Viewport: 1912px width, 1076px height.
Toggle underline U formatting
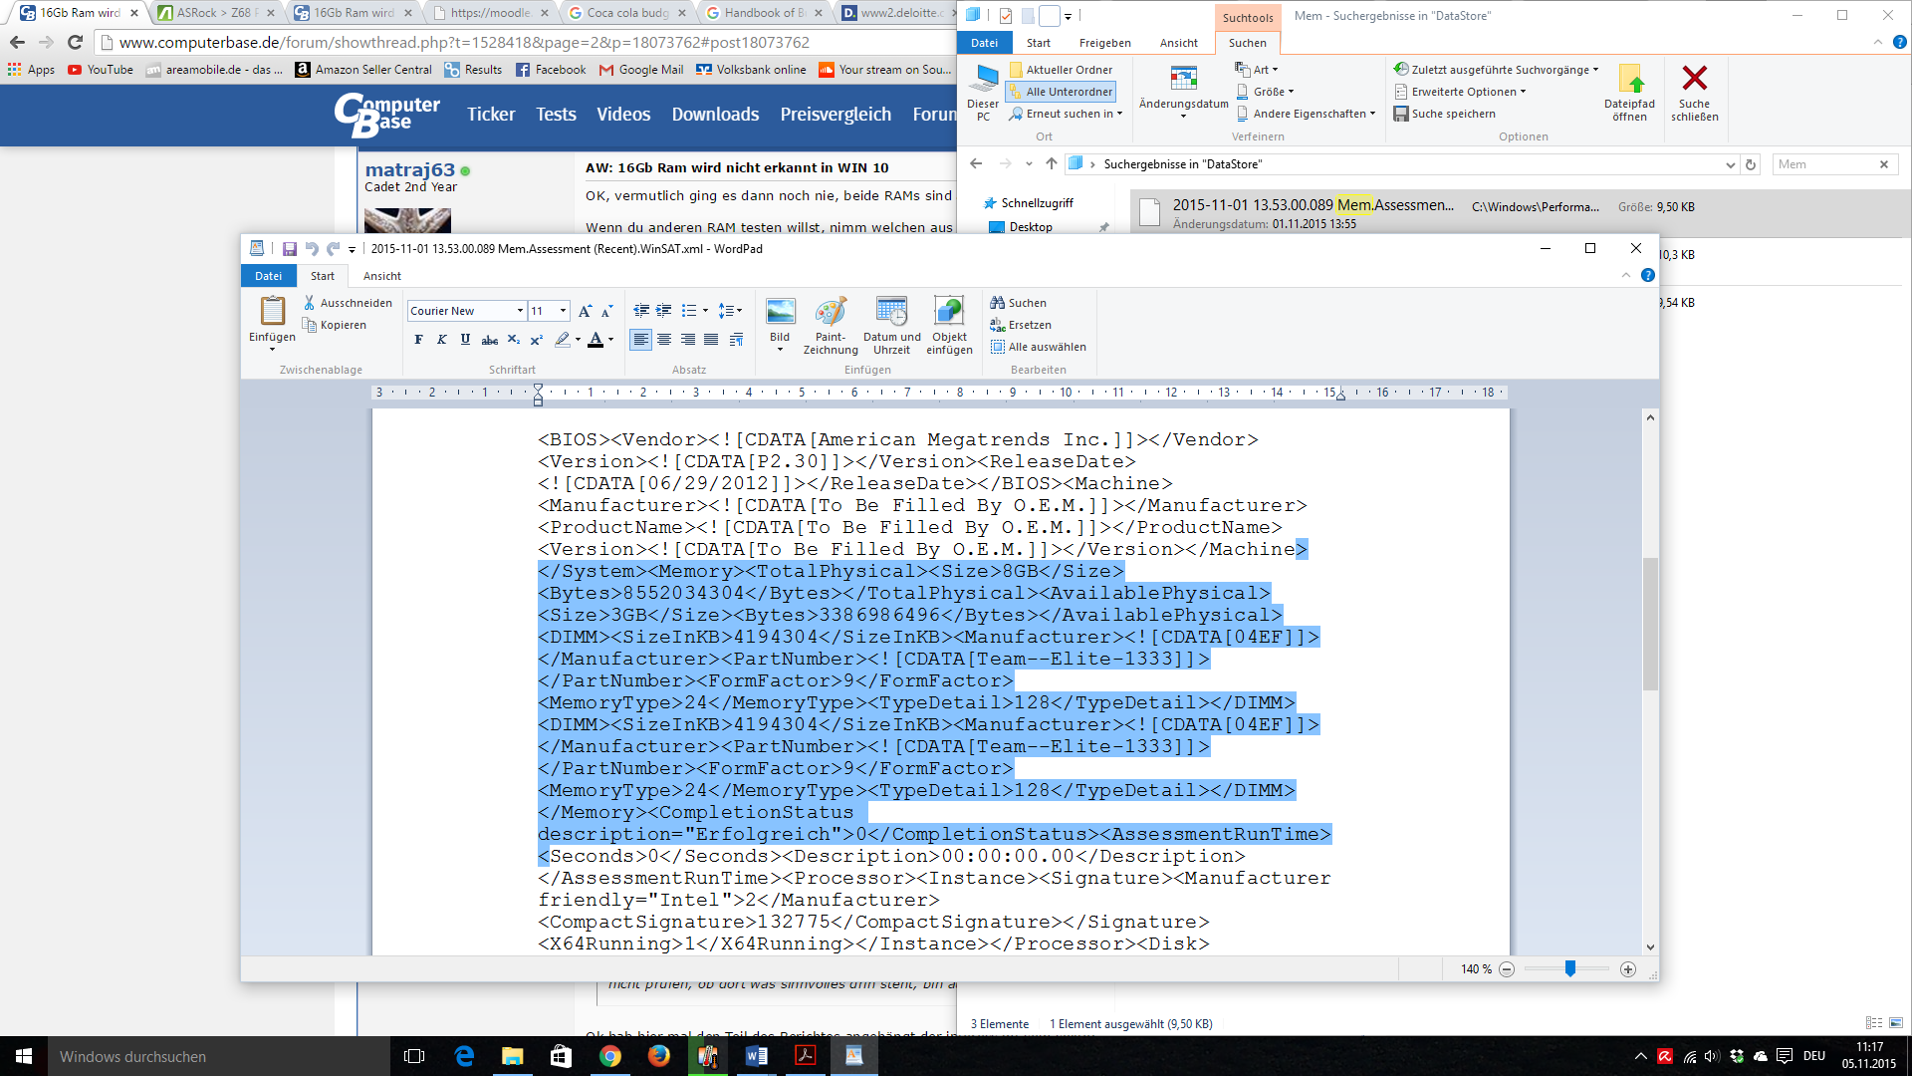465,340
